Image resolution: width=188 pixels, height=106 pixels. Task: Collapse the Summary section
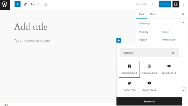tap(183, 23)
